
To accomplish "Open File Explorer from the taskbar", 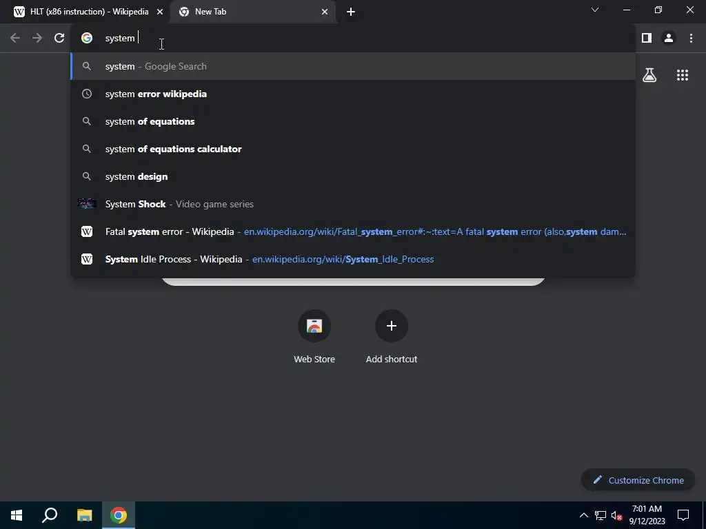I will point(84,515).
